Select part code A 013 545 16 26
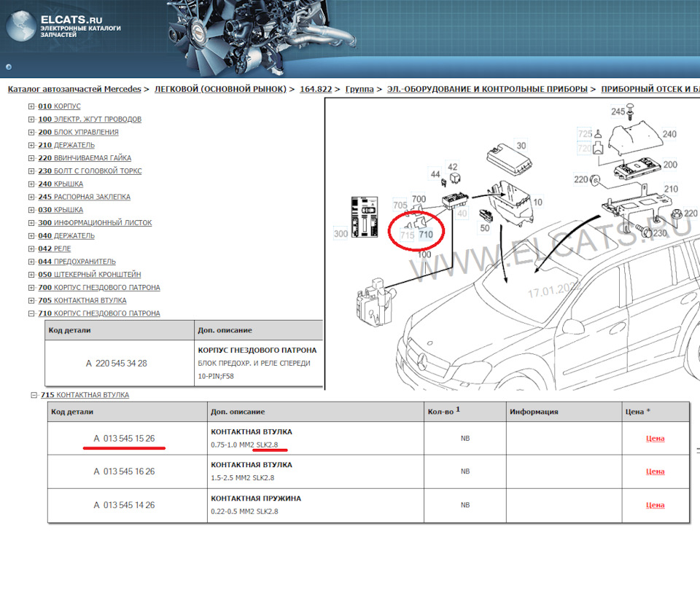This screenshot has width=700, height=591. coord(124,471)
